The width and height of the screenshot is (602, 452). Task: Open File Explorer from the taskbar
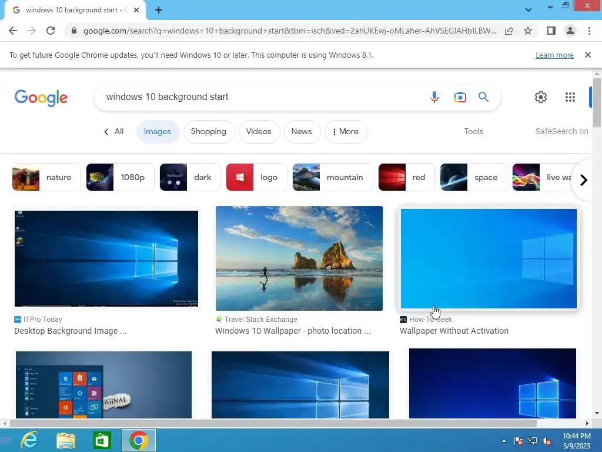coord(66,440)
